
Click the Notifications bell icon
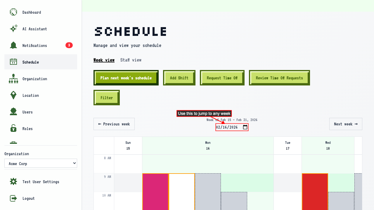click(13, 45)
